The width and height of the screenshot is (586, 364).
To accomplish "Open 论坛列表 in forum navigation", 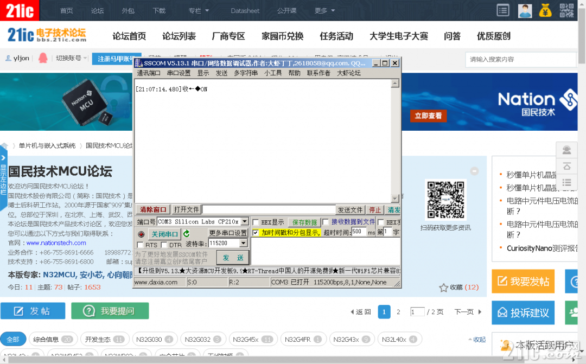I will pos(179,36).
